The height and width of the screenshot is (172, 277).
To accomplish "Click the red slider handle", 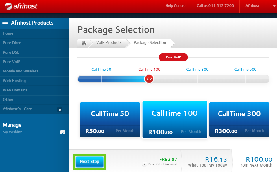I will [x=149, y=79].
